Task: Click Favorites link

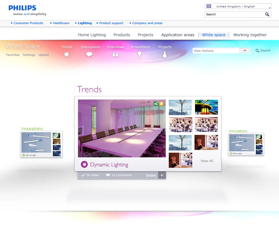Action: pos(13,55)
